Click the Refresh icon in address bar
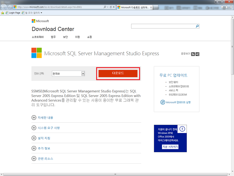The image size is (234, 176). (111, 7)
